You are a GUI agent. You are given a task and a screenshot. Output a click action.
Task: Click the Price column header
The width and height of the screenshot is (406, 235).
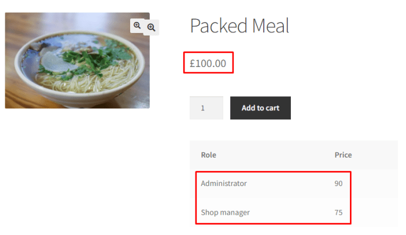point(343,155)
